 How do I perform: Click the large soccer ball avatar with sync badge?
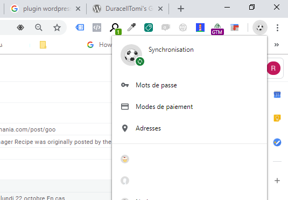(x=132, y=55)
